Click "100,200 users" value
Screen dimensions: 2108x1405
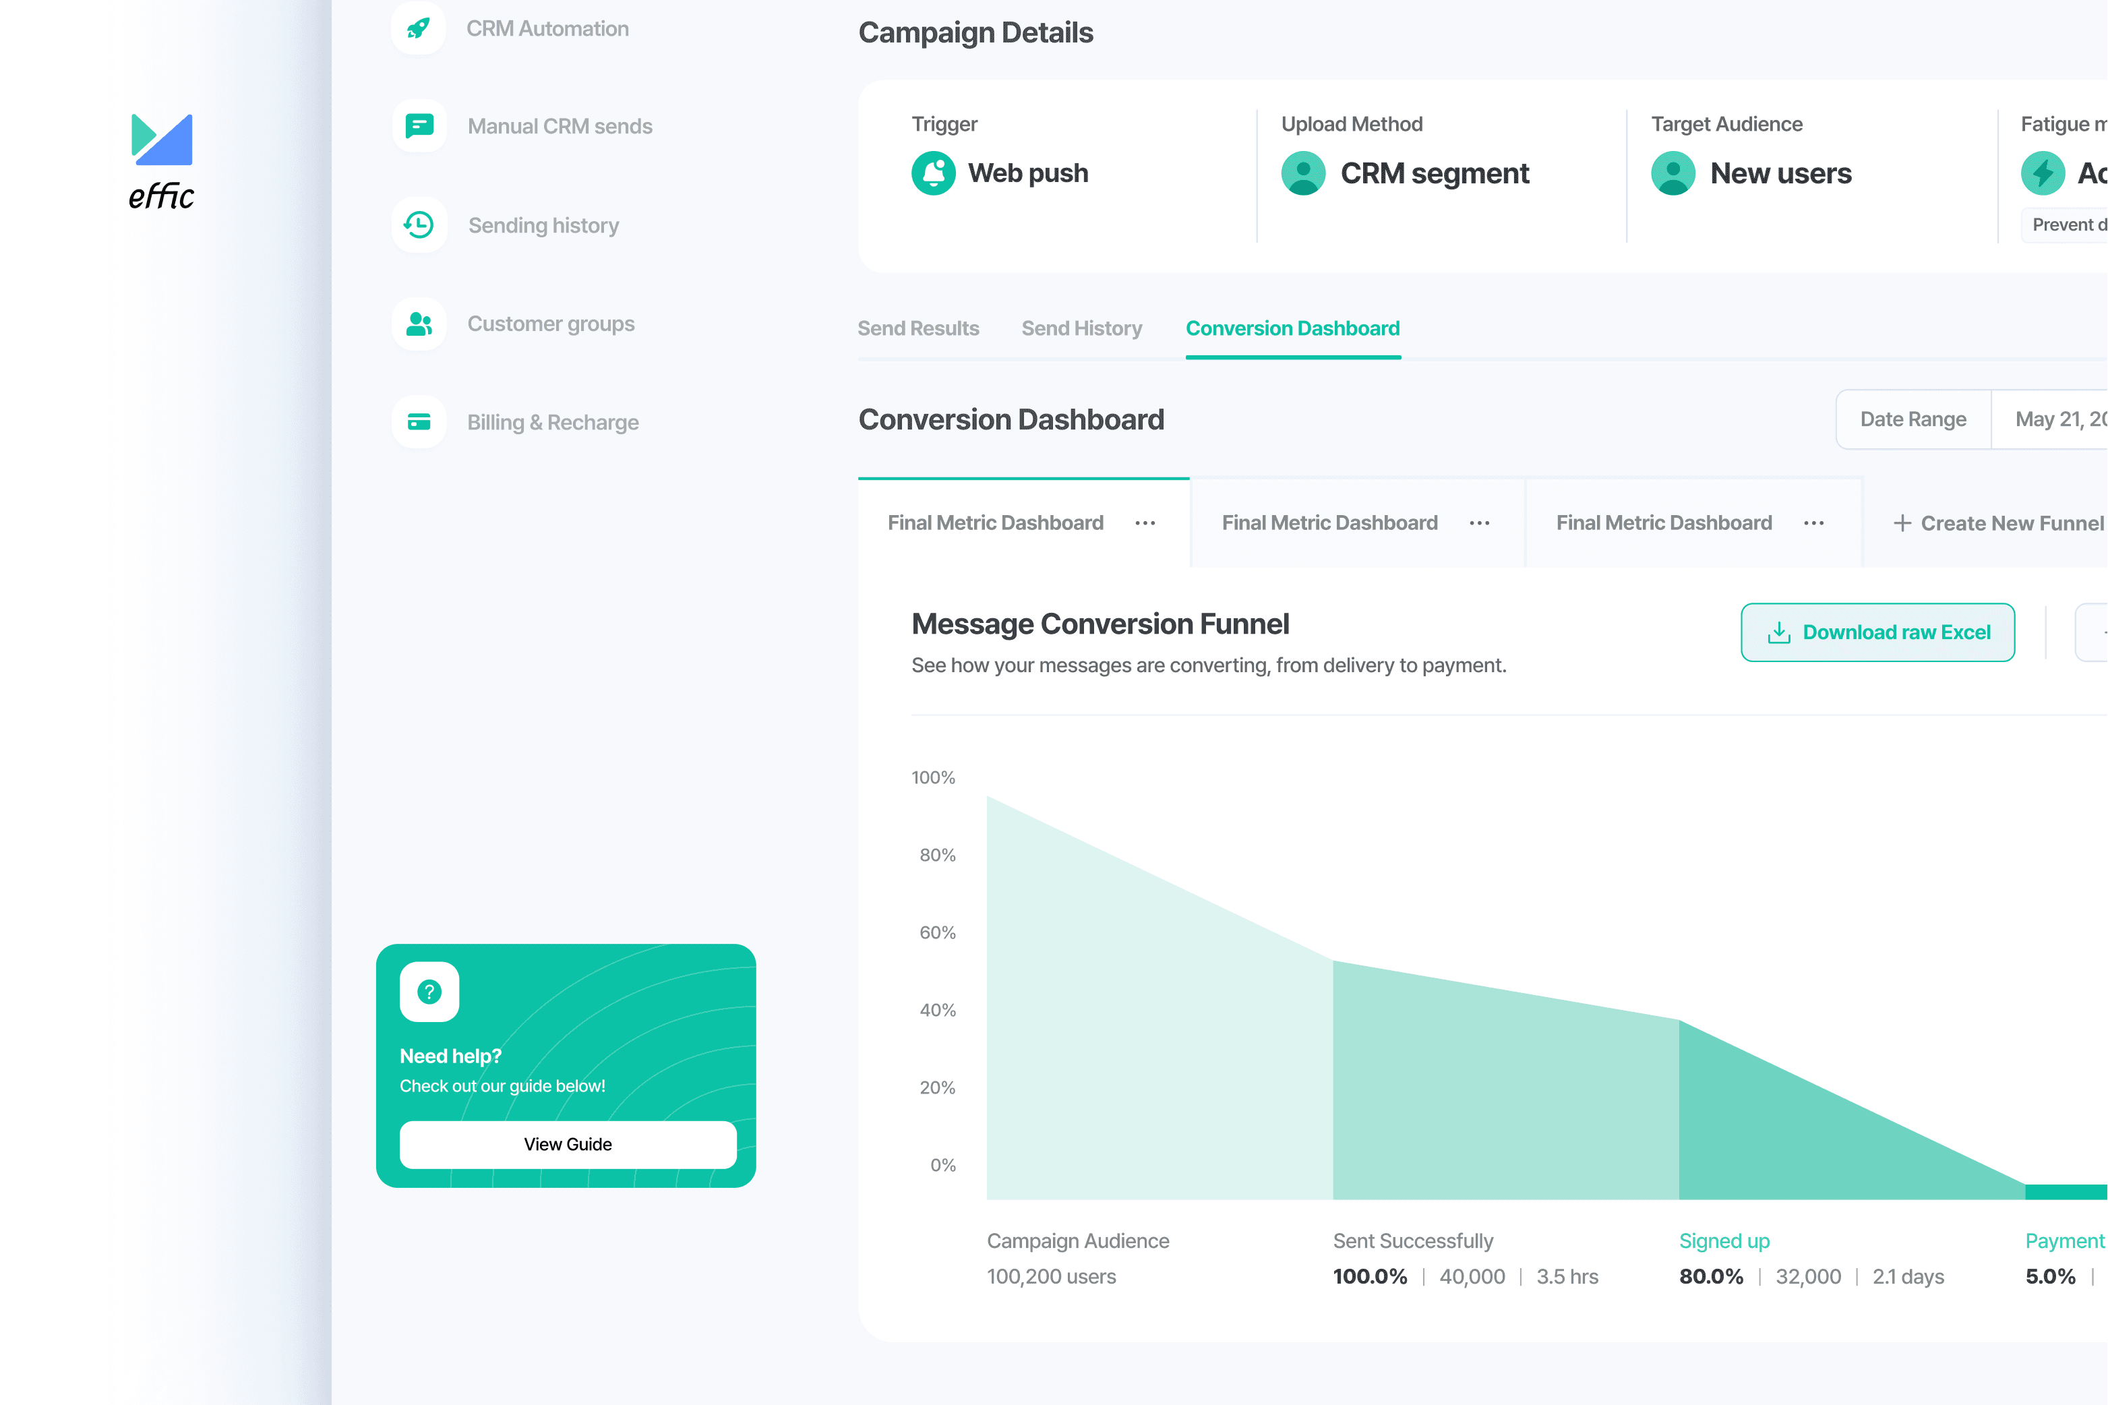1051,1277
